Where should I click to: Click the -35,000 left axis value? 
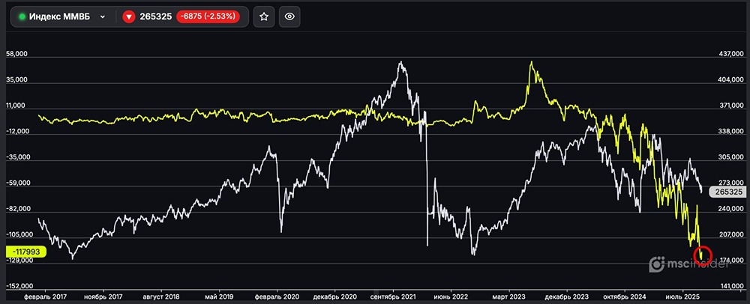[x=17, y=157]
